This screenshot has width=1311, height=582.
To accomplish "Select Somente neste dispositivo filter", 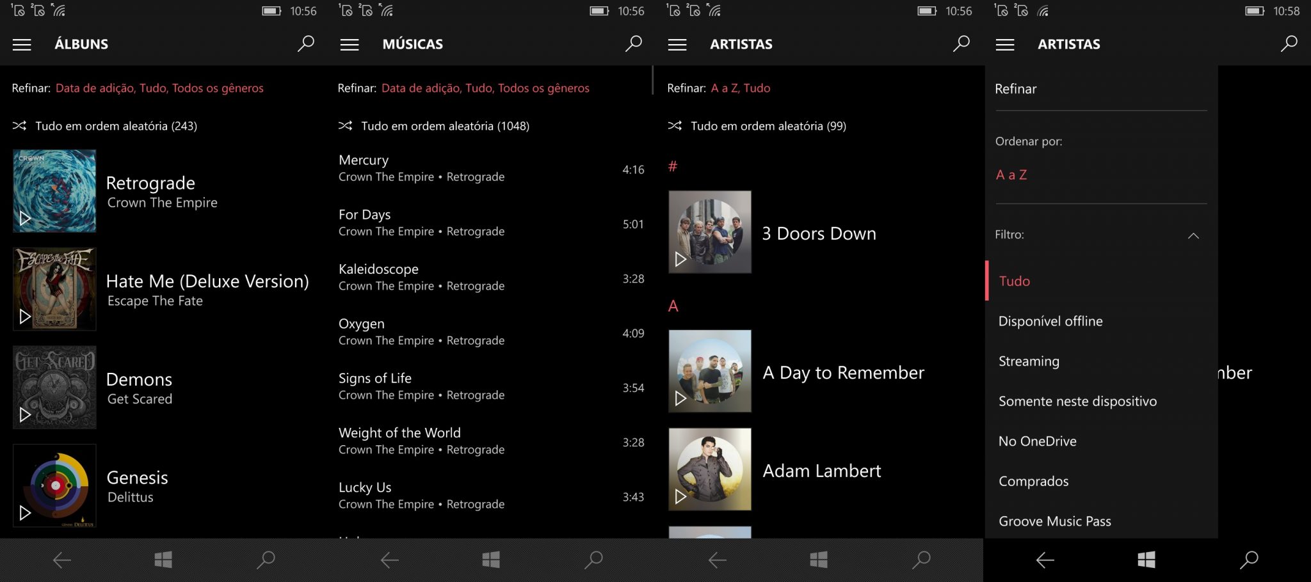I will [x=1077, y=401].
